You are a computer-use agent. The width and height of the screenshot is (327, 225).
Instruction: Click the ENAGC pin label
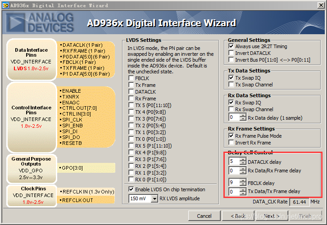click(70, 103)
